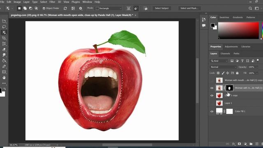Image resolution: width=263 pixels, height=148 pixels.
Task: Select the Frame tool
Action: point(4,44)
